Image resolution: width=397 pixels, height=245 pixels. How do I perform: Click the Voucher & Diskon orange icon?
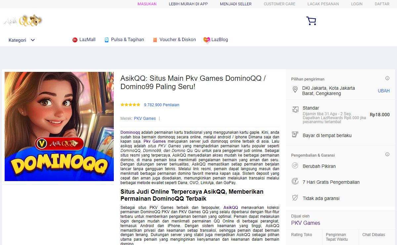click(x=155, y=40)
